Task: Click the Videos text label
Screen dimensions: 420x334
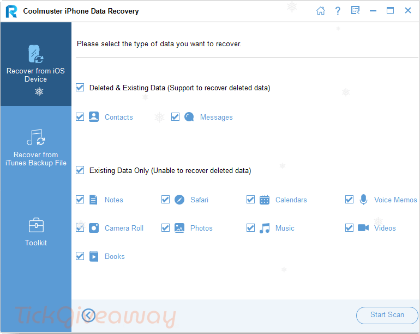Action: (x=385, y=228)
